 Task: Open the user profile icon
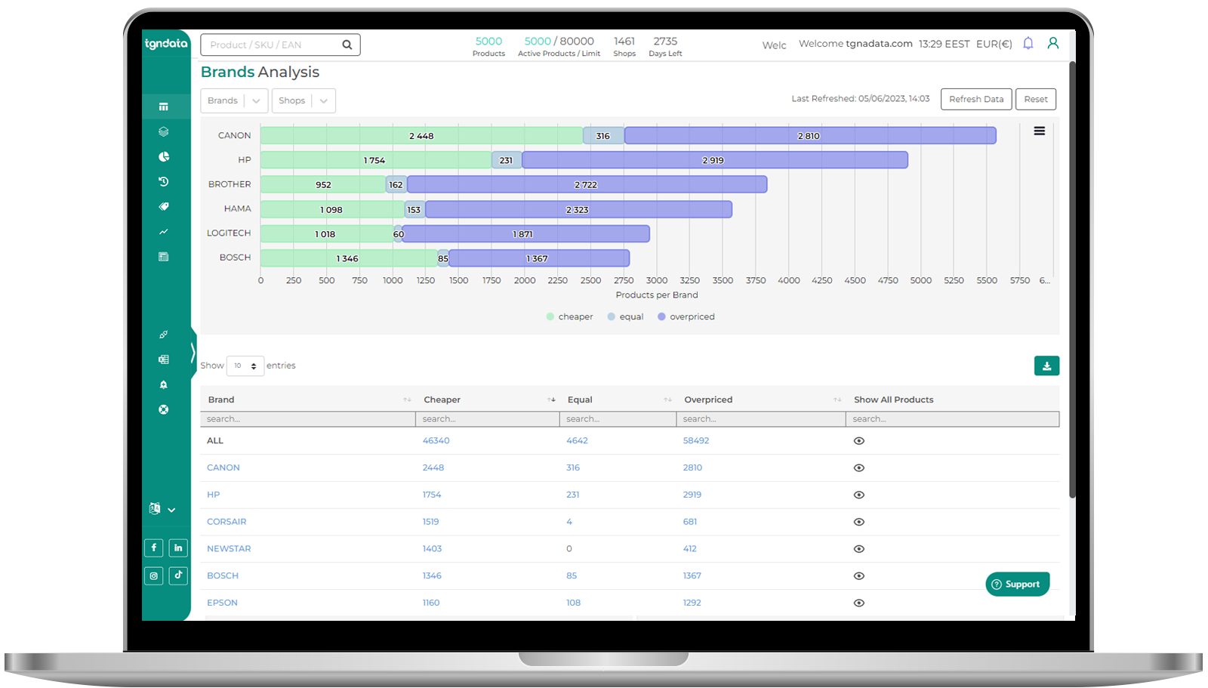click(1052, 43)
